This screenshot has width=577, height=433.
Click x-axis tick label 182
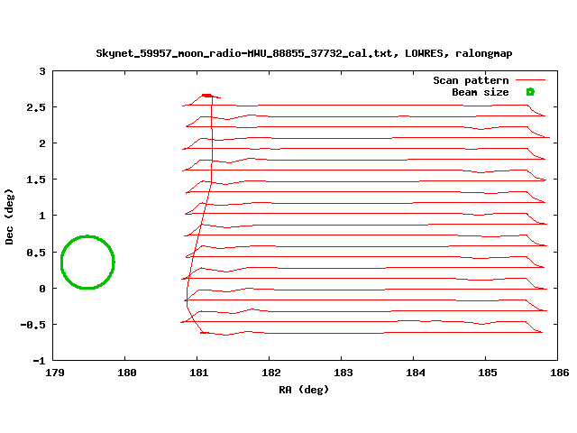(x=270, y=373)
